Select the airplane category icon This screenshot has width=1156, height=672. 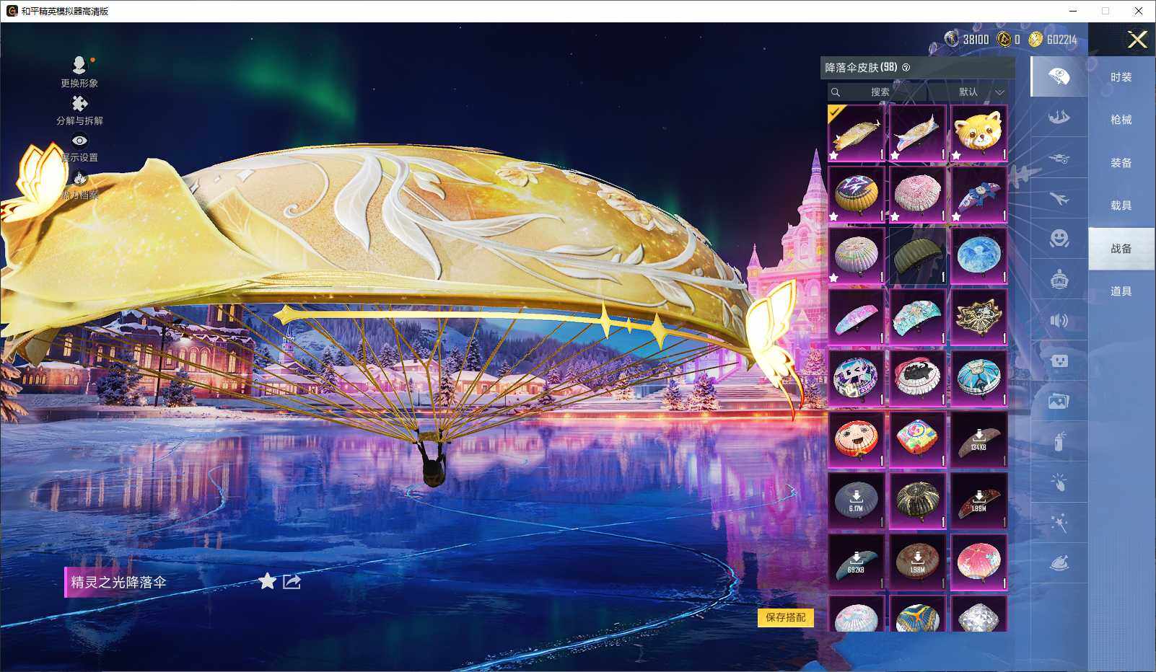pos(1059,198)
